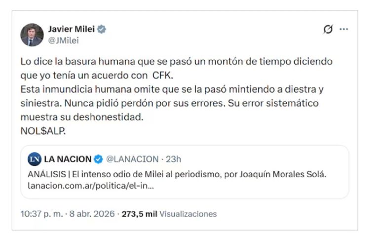The height and width of the screenshot is (233, 379).
Task: Open the @LANACION handle
Action: point(132,159)
